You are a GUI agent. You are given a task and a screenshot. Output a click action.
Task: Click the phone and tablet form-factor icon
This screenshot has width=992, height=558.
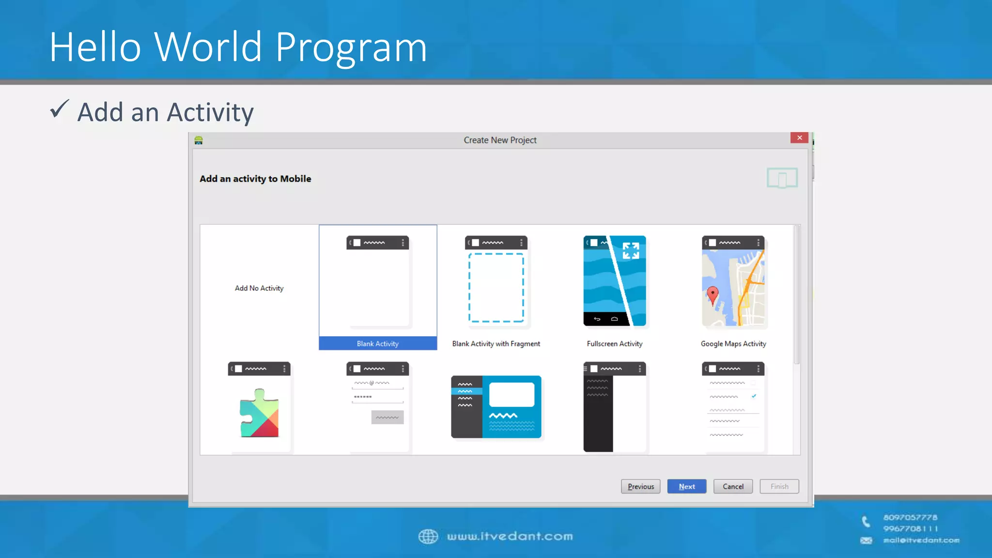pyautogui.click(x=782, y=178)
